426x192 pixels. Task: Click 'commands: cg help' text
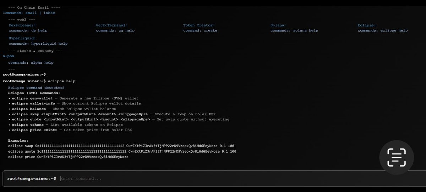[x=115, y=31]
